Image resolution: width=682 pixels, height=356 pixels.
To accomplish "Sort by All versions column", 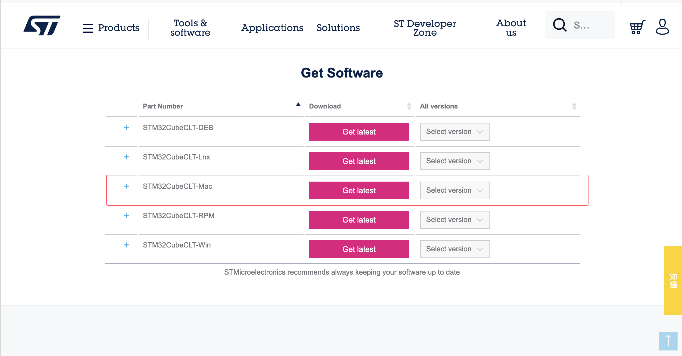I will [x=498, y=106].
